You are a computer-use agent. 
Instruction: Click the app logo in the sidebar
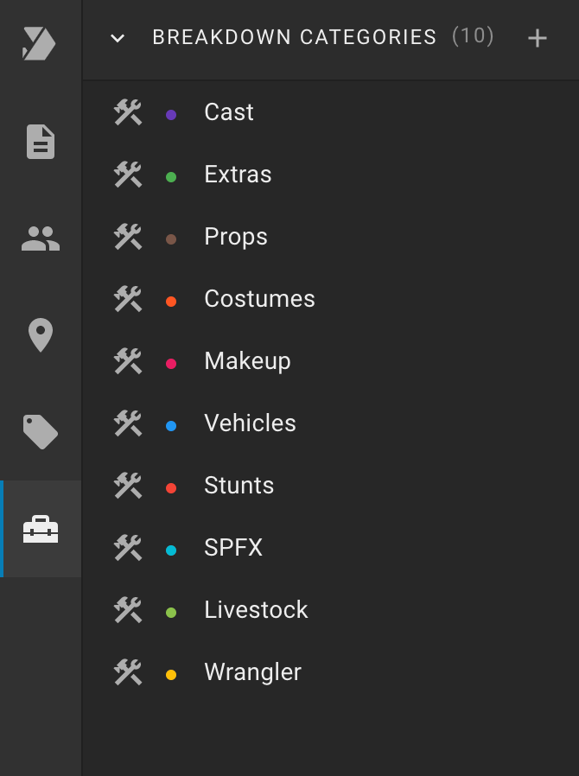[x=39, y=43]
